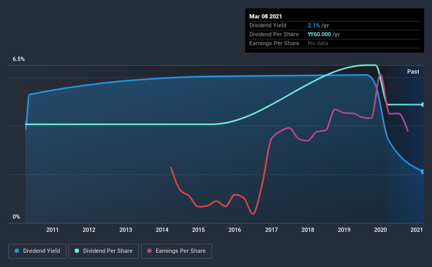Click the 6.5% y-axis label
This screenshot has height=267, width=432.
[18, 59]
